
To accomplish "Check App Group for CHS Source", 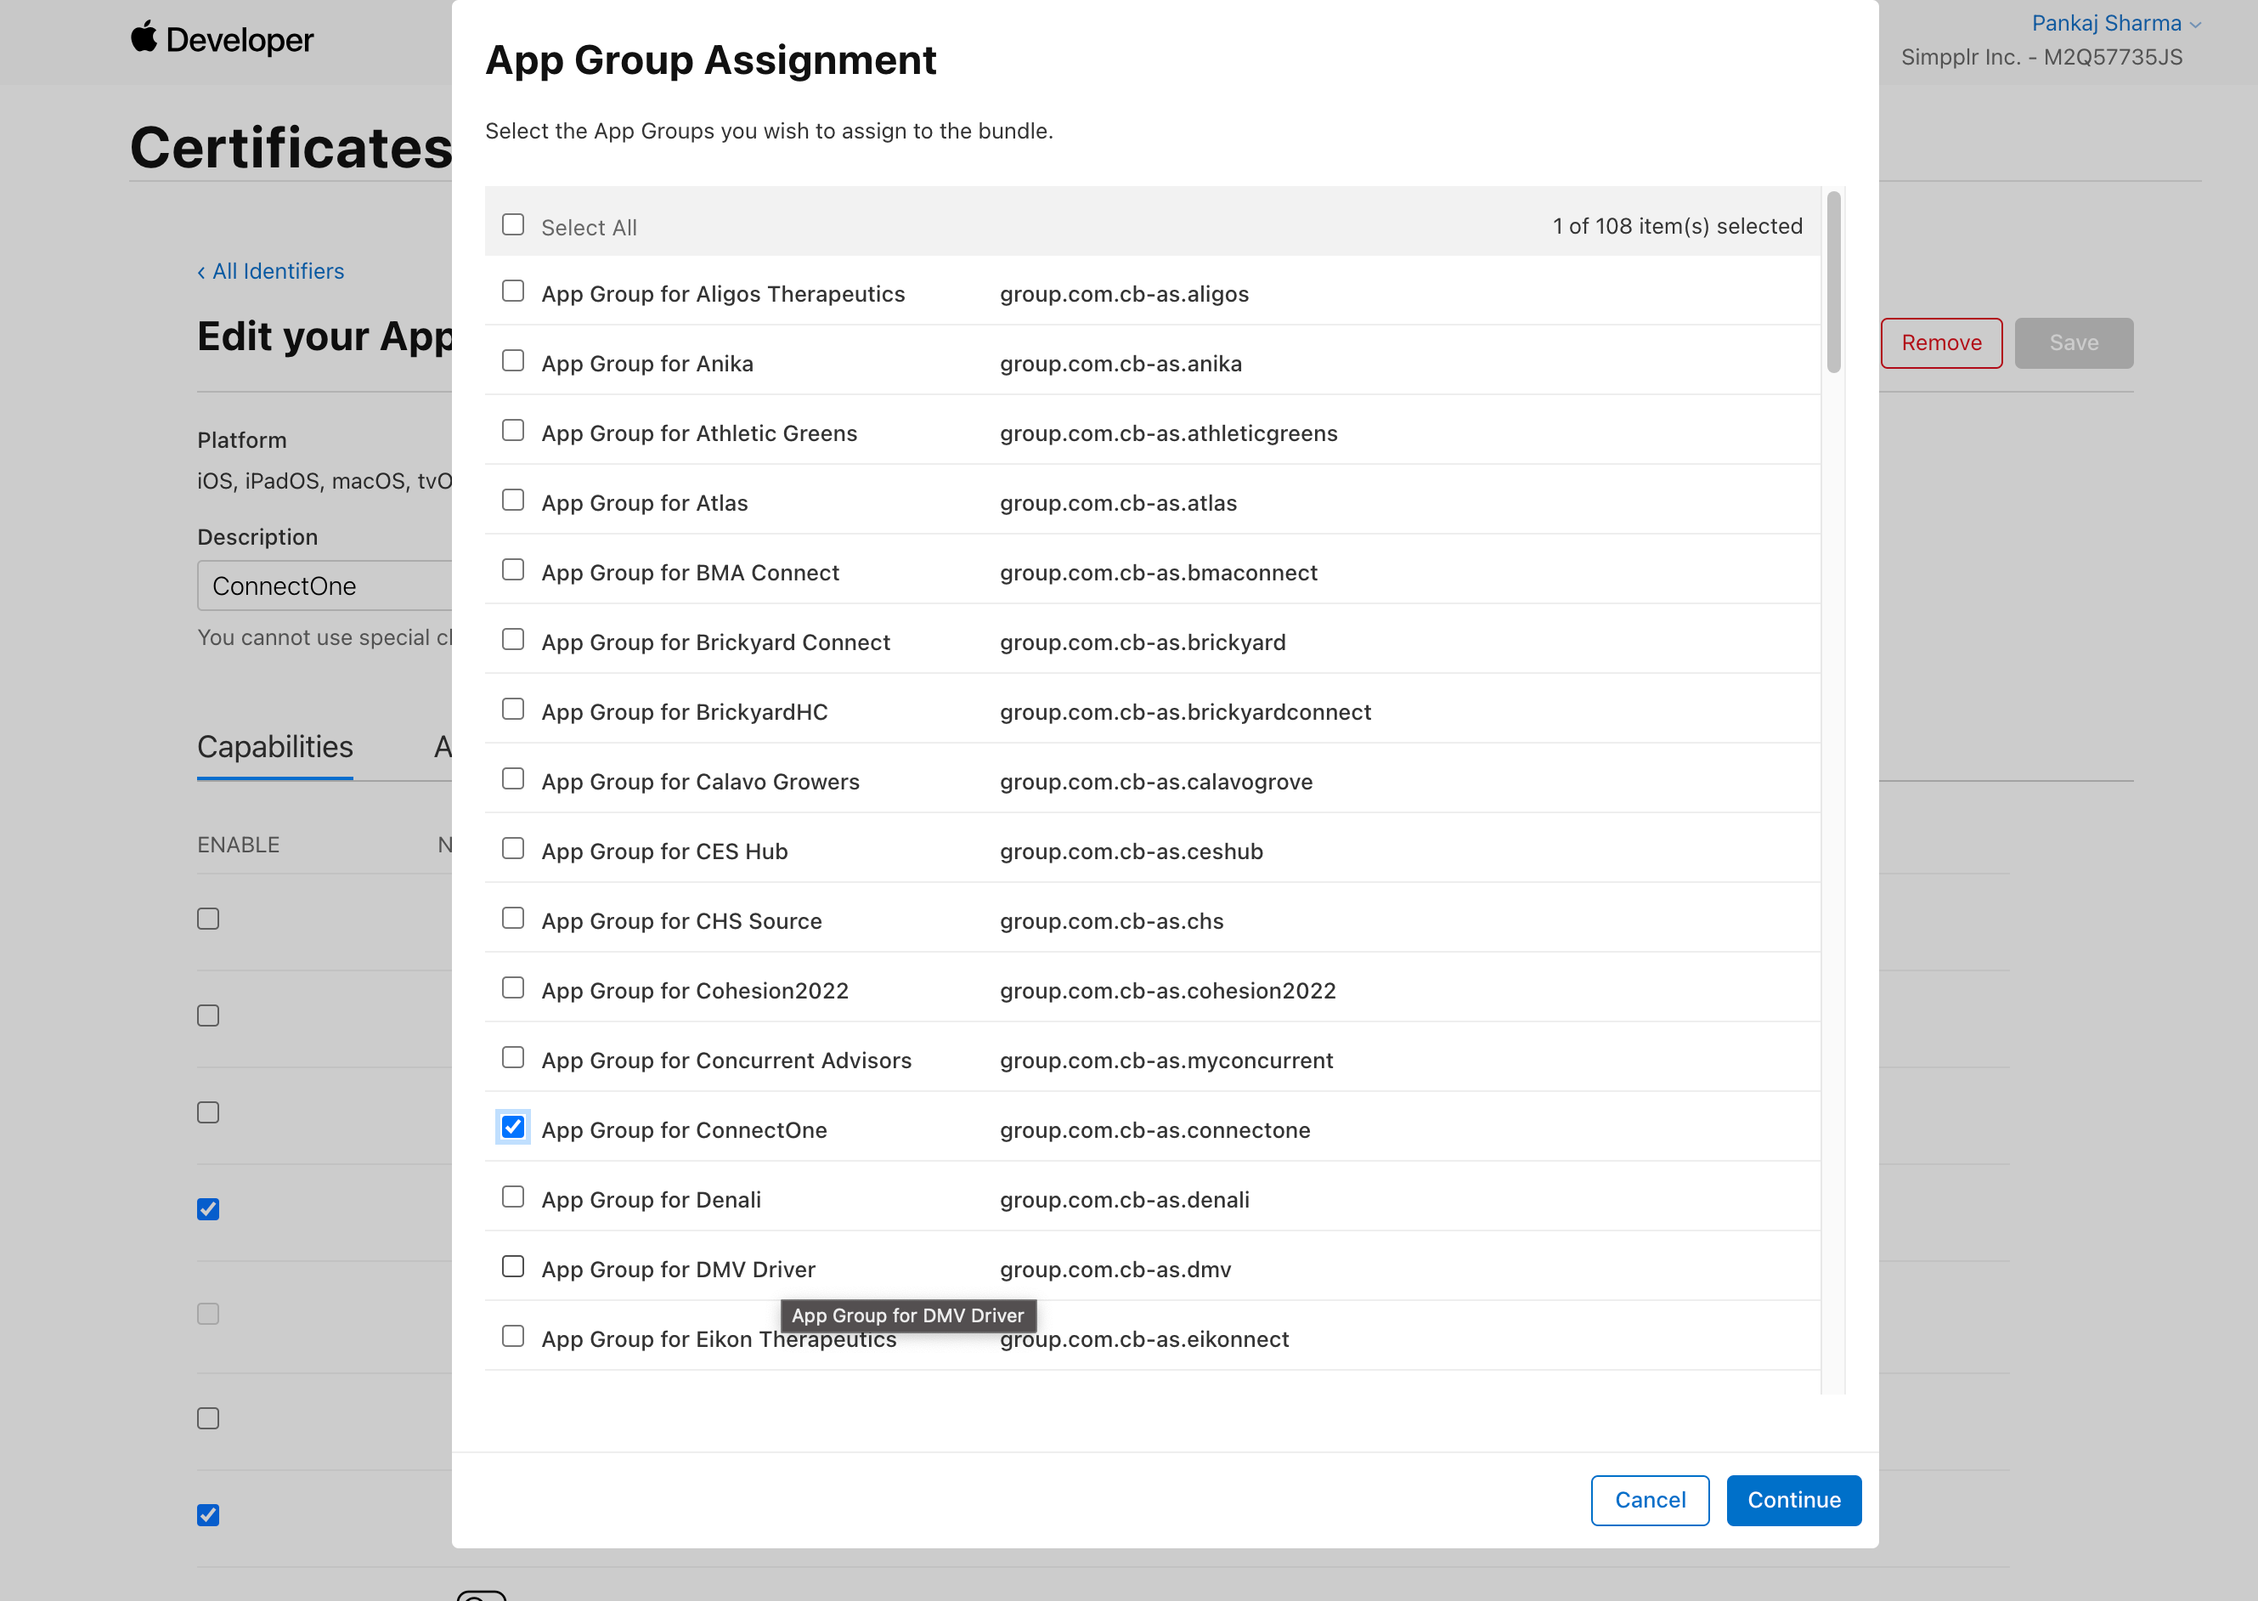I will pos(512,918).
